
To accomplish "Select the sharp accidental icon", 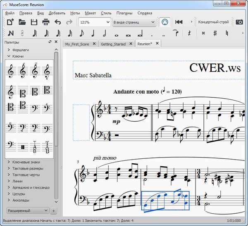I will click(x=215, y=33).
